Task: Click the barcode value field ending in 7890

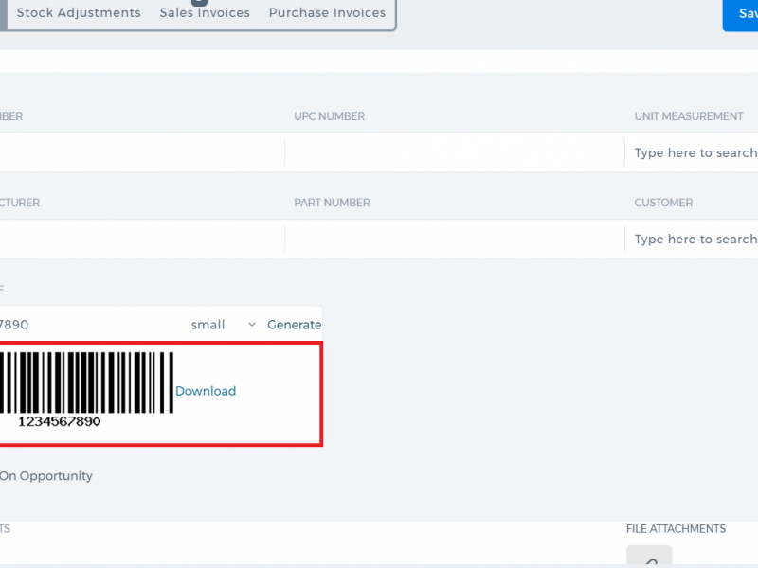Action: pos(92,325)
